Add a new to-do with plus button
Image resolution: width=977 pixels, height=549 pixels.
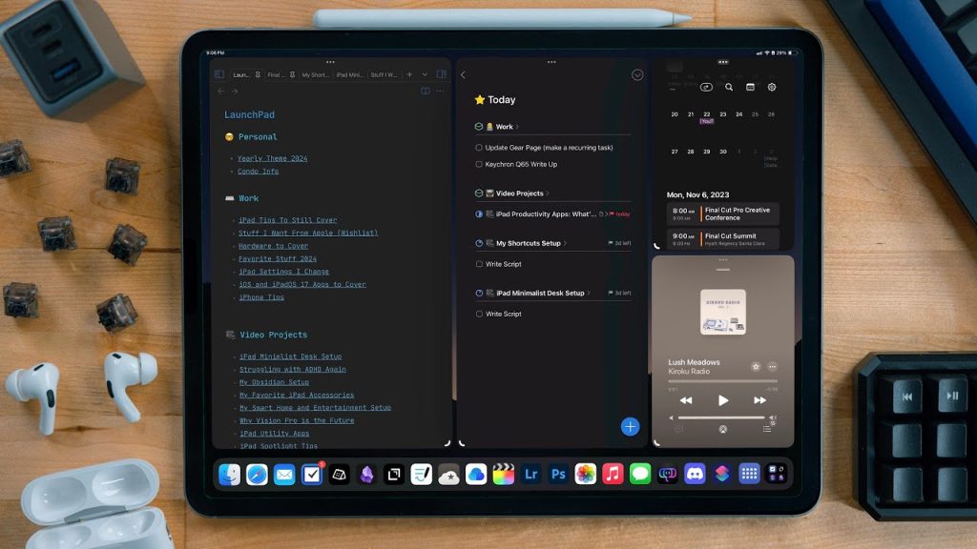pos(630,426)
